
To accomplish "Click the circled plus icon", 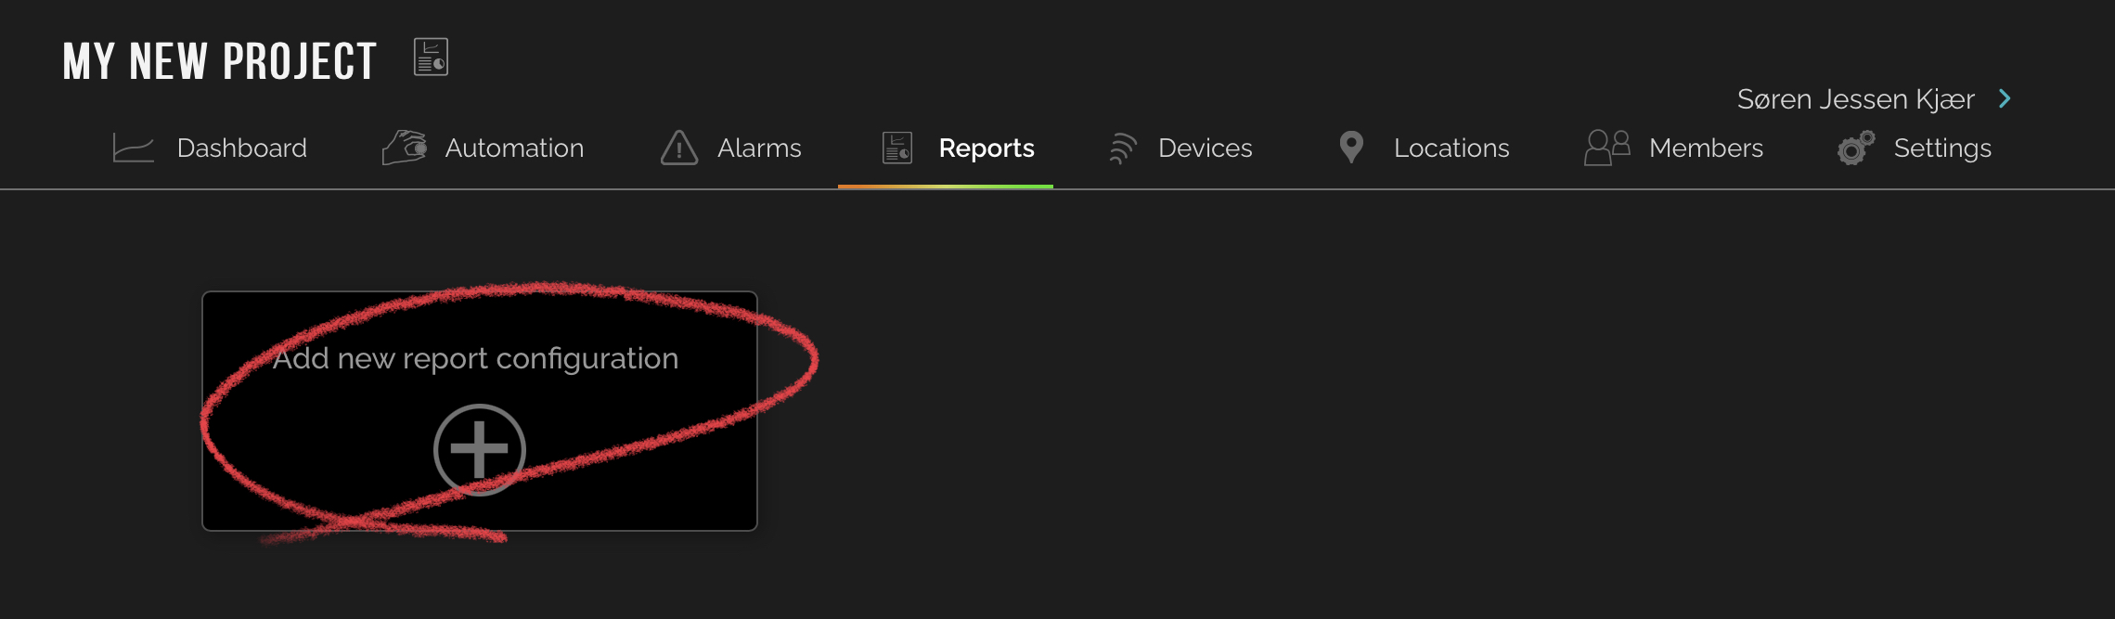I will pos(480,450).
